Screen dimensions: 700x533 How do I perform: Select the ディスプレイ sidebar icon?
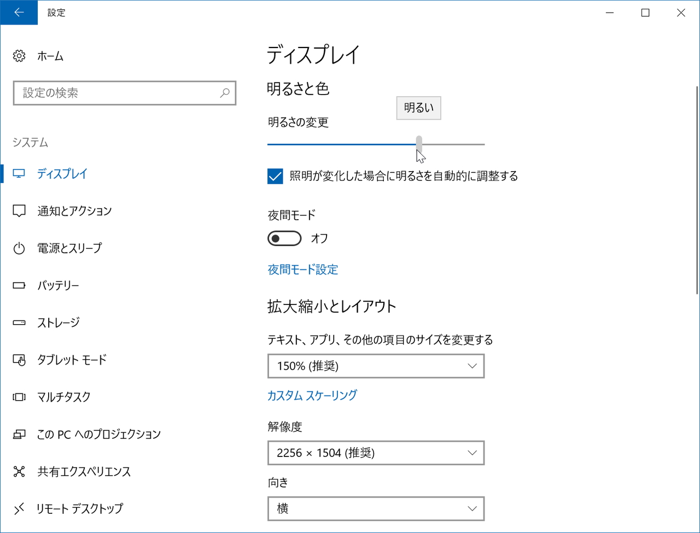[x=19, y=173]
